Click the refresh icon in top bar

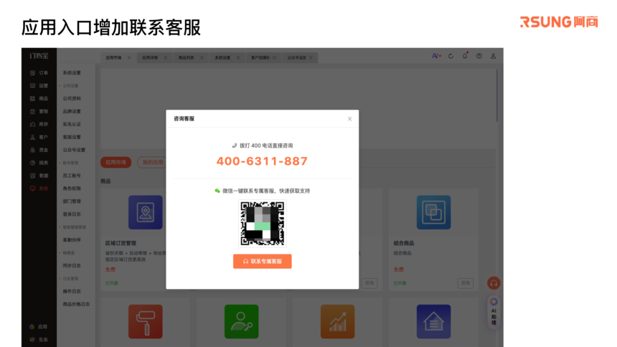[x=451, y=56]
